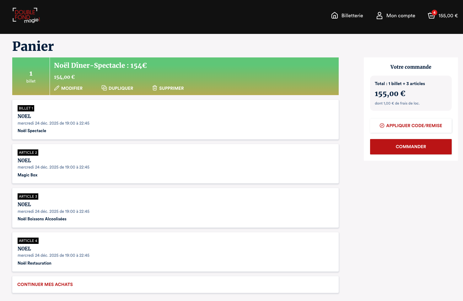The width and height of the screenshot is (463, 301).
Task: Select the ARTICLE 4 Noël Restauration card
Action: (175, 252)
